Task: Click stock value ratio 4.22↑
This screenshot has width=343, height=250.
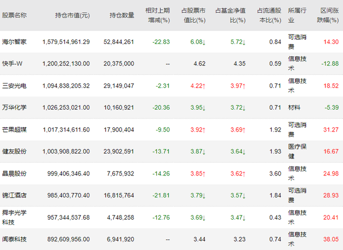Action: pyautogui.click(x=198, y=85)
